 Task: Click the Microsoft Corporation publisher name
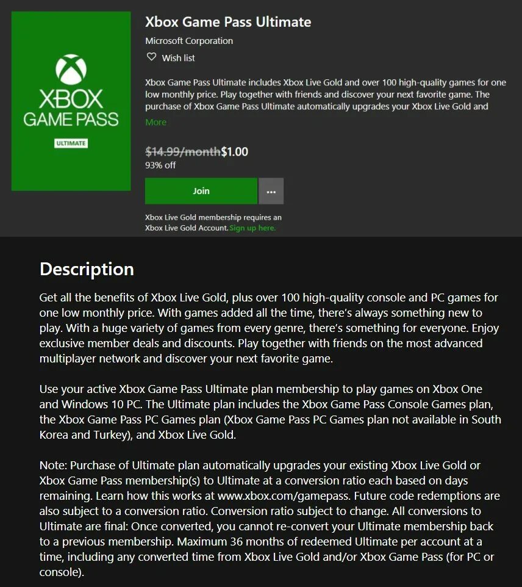click(x=189, y=41)
